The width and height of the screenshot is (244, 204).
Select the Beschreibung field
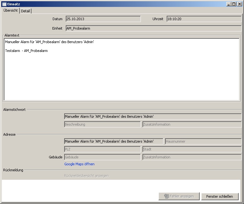[x=102, y=124]
